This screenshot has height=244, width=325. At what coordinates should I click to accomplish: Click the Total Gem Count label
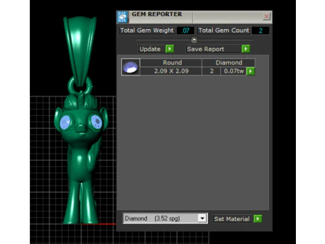[223, 30]
